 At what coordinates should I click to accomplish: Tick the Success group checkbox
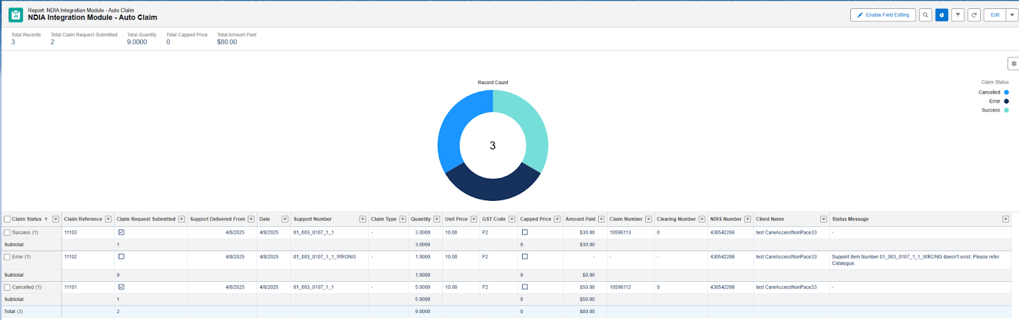point(7,233)
